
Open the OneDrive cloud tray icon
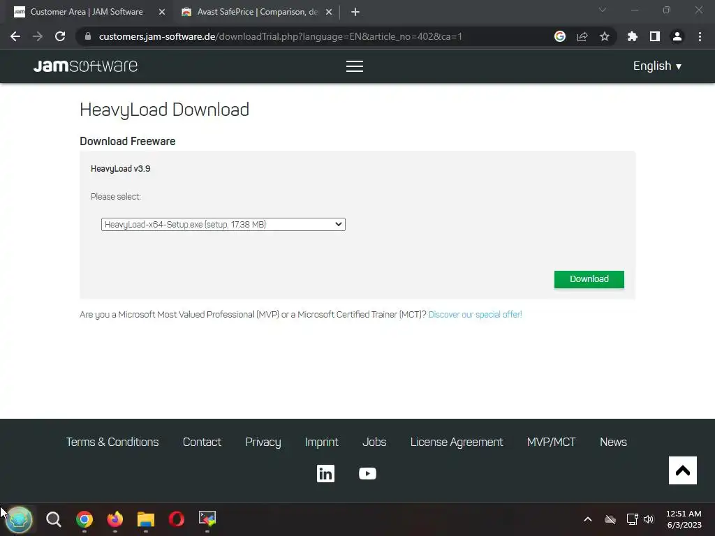pyautogui.click(x=610, y=519)
